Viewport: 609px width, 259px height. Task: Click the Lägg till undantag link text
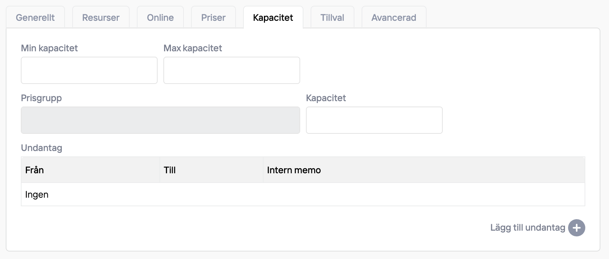[x=527, y=228]
